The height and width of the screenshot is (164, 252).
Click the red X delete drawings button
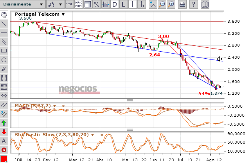point(4,150)
